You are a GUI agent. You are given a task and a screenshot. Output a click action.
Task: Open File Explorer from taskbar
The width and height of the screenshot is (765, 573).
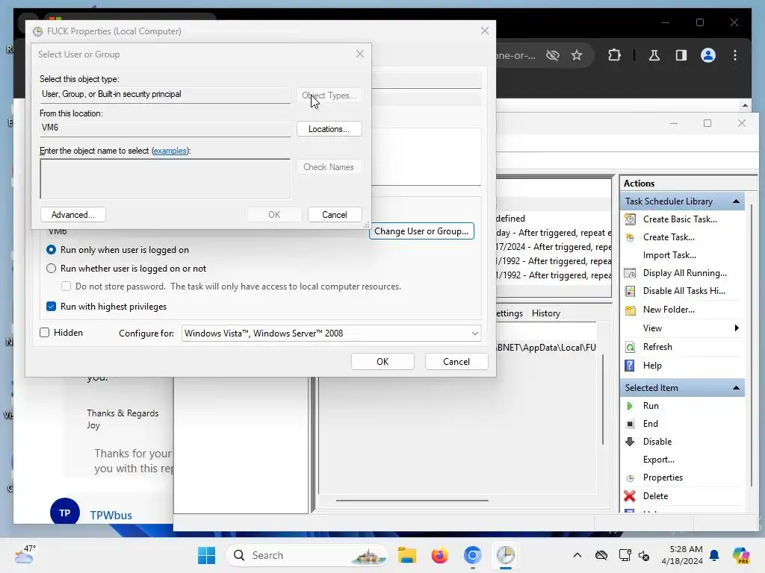point(407,555)
